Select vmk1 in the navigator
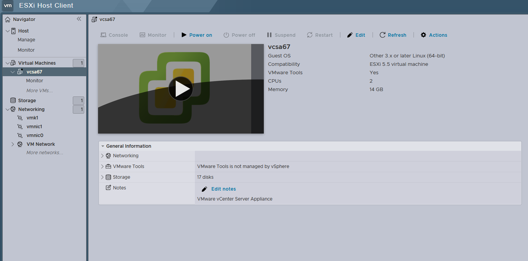The height and width of the screenshot is (261, 528). [33, 118]
